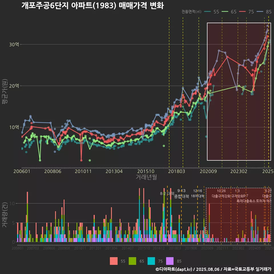Click the 10 label on the volume chart y-axis
Image resolution: width=274 pixels, height=274 pixels.
coord(12,204)
